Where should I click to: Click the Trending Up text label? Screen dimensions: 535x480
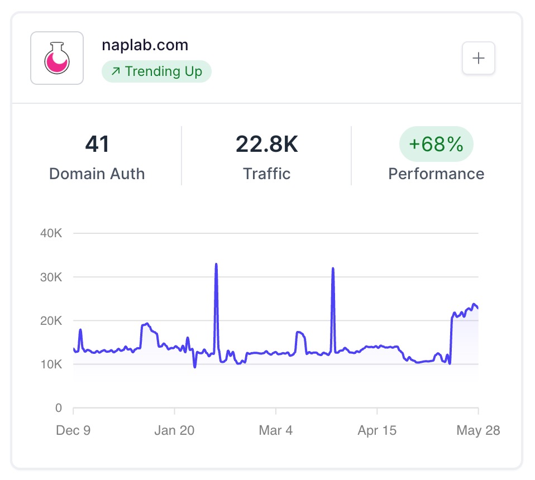(x=163, y=71)
